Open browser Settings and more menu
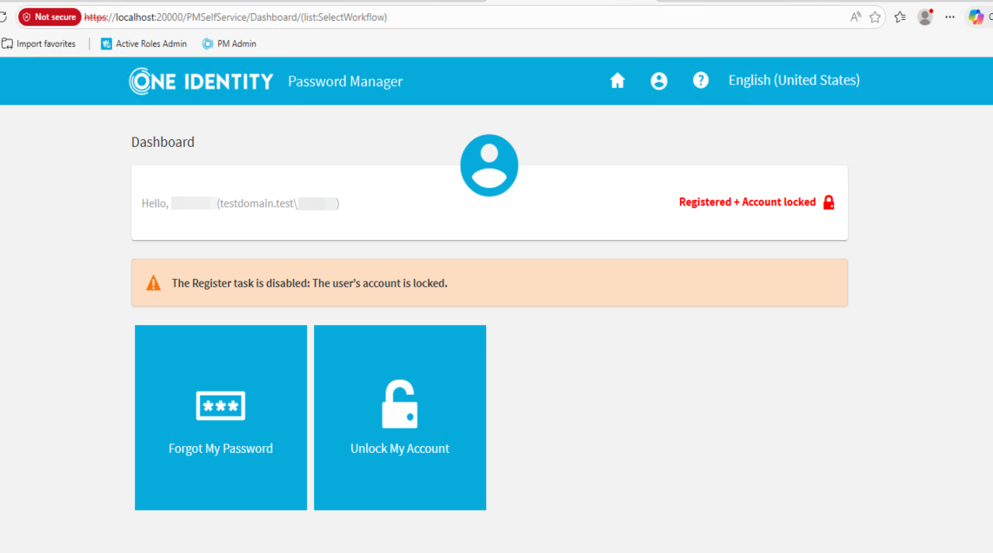This screenshot has width=993, height=553. click(x=950, y=17)
